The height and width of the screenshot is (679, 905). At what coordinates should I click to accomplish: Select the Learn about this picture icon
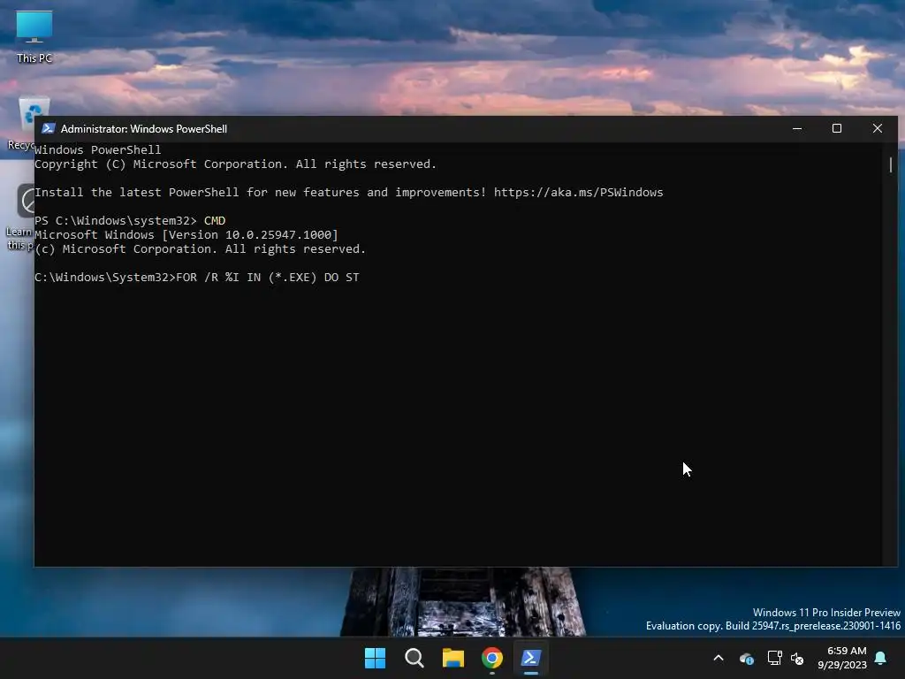coord(20,217)
